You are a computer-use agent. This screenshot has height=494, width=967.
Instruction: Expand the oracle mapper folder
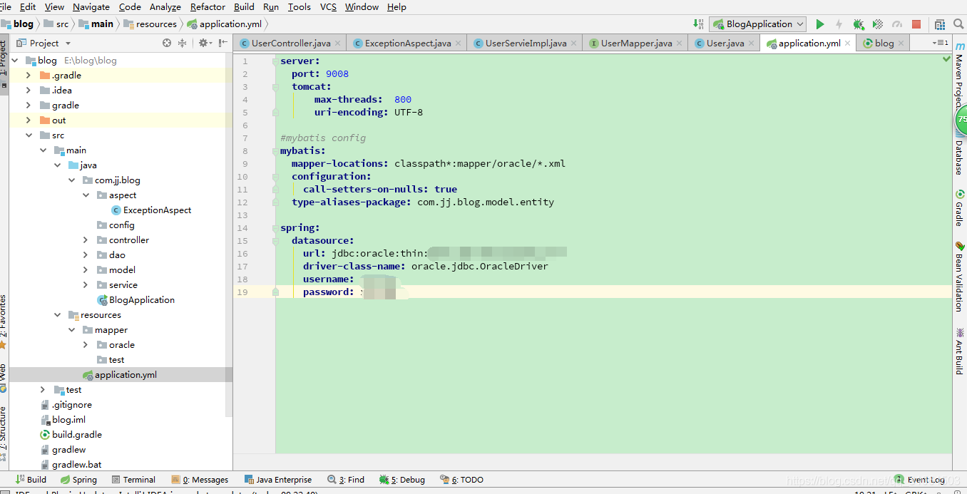pos(86,344)
